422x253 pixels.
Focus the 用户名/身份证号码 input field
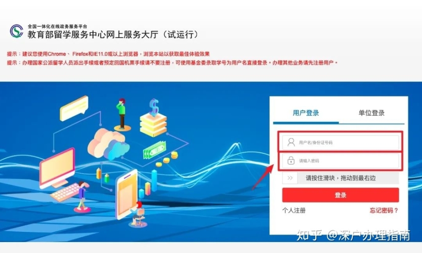(341, 142)
